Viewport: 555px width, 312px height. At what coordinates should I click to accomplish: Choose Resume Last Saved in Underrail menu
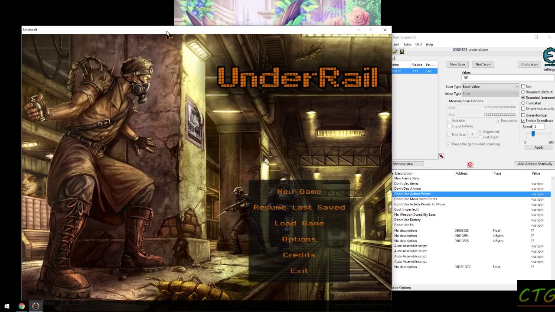click(x=299, y=207)
